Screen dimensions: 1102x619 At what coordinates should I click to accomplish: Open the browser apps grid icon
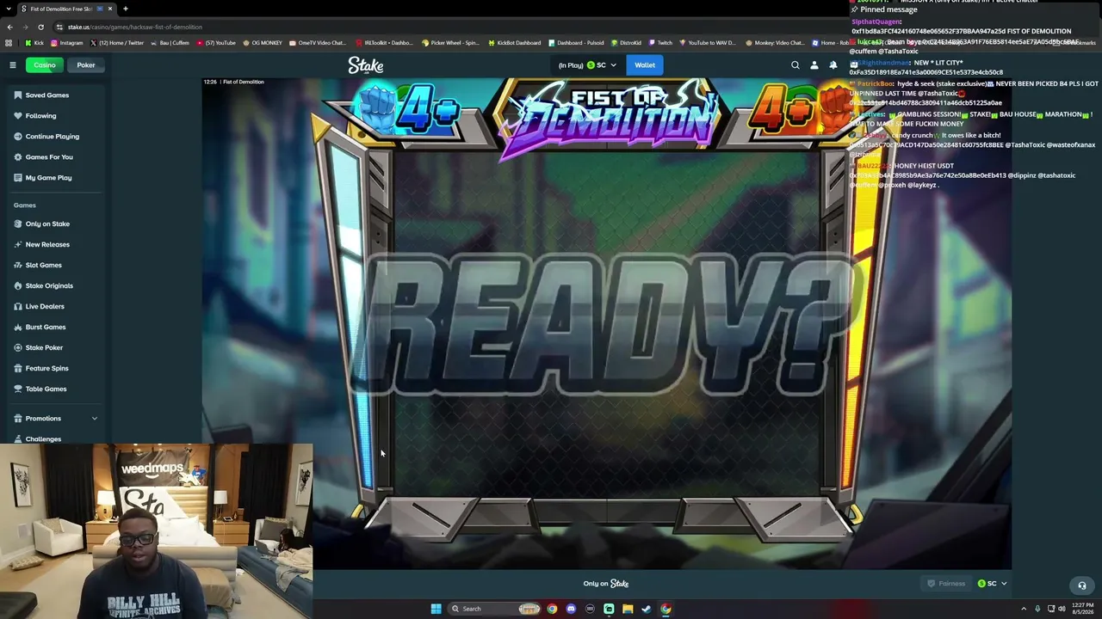point(9,43)
